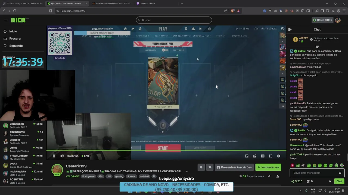This screenshot has width=348, height=195.
Task: Open VictorLudgero channel in sidebar
Action: click(23, 157)
